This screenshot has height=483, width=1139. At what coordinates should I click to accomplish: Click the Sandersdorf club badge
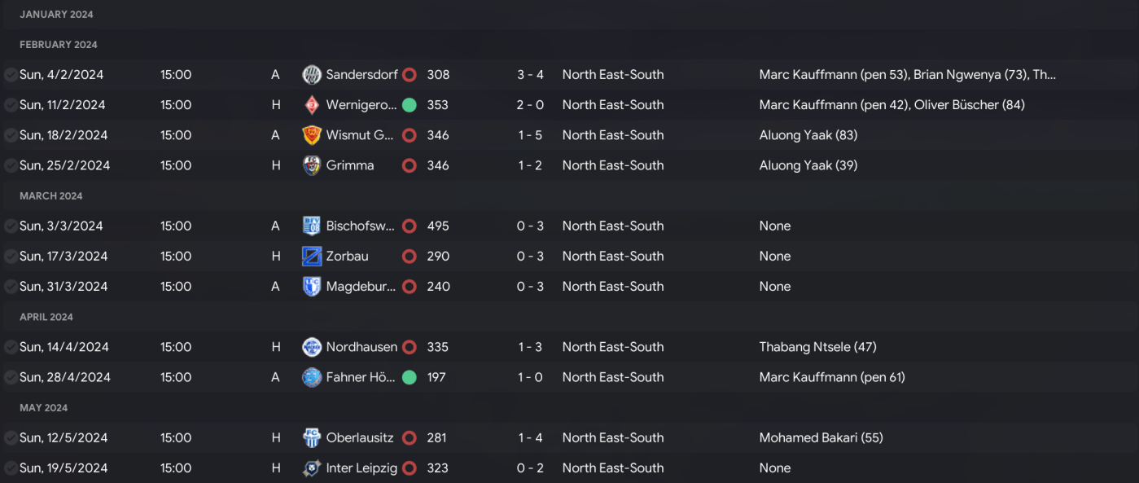pyautogui.click(x=311, y=75)
